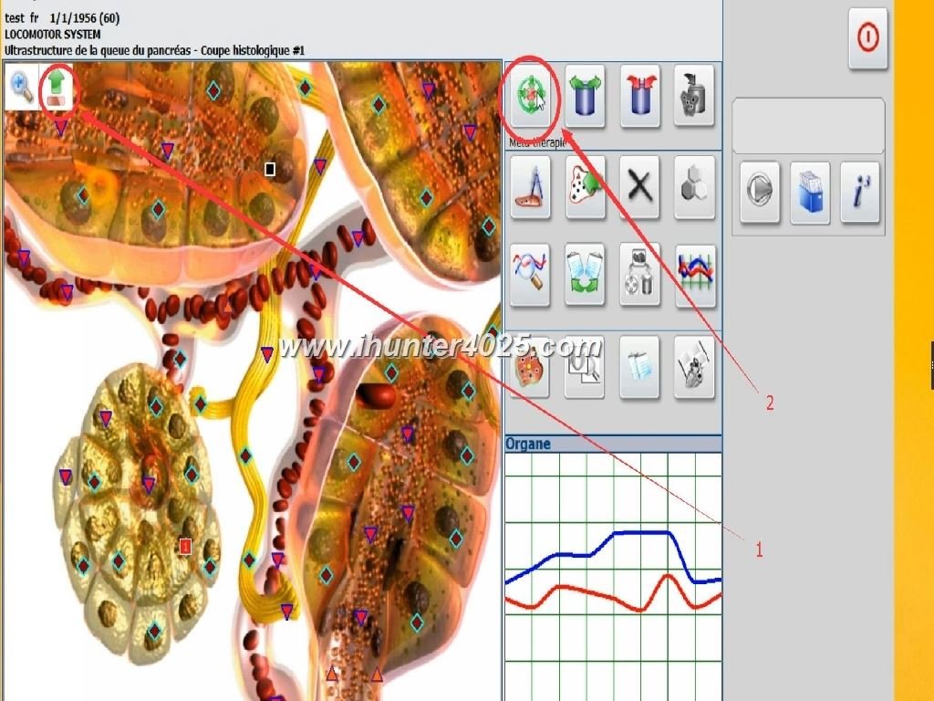
Task: Select the red square marker on the islet
Action: pyautogui.click(x=185, y=546)
